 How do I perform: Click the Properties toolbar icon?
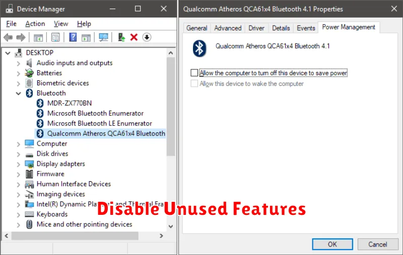55,37
